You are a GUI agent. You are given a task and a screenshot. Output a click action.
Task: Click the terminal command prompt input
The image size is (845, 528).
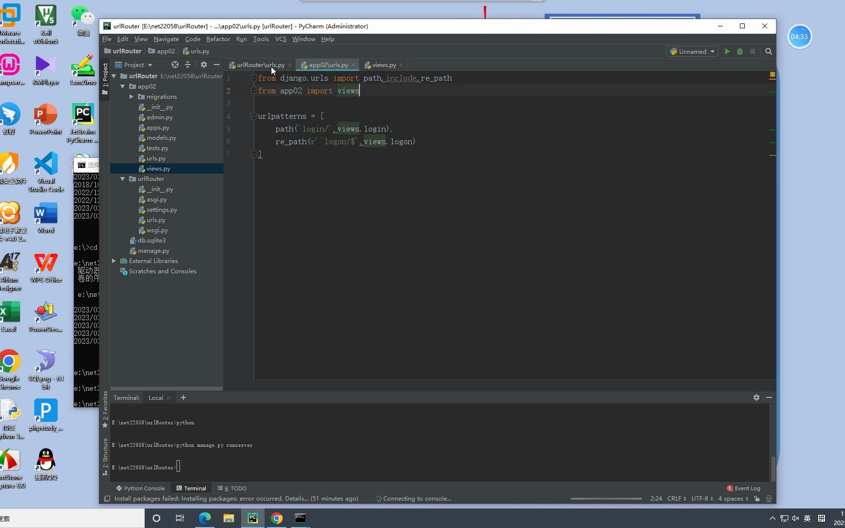tap(178, 466)
